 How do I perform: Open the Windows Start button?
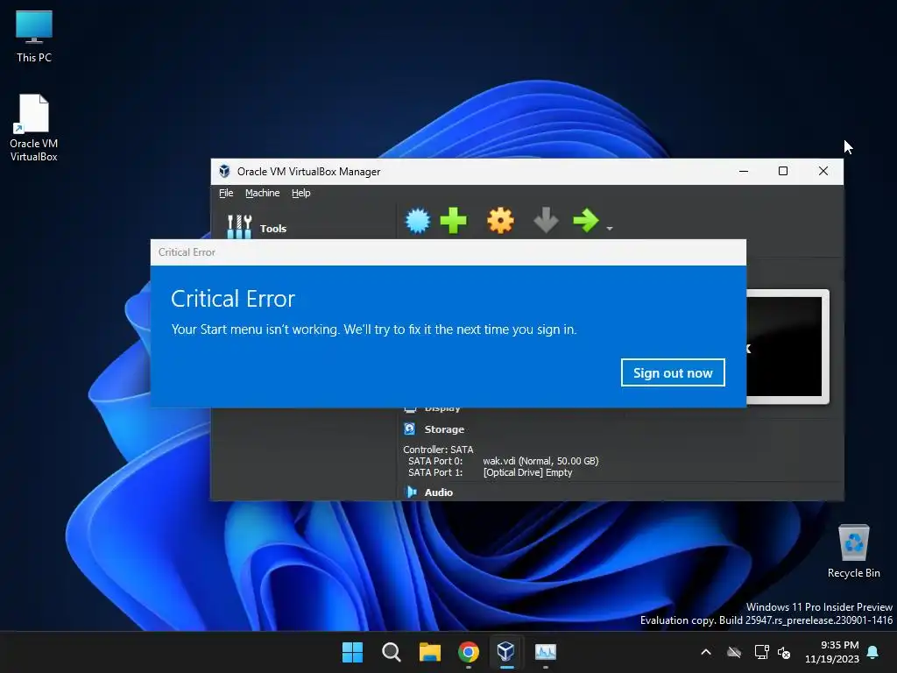pos(352,652)
